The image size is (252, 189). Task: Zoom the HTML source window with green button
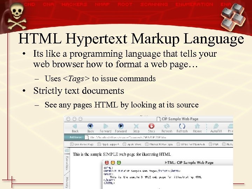pos(119,163)
